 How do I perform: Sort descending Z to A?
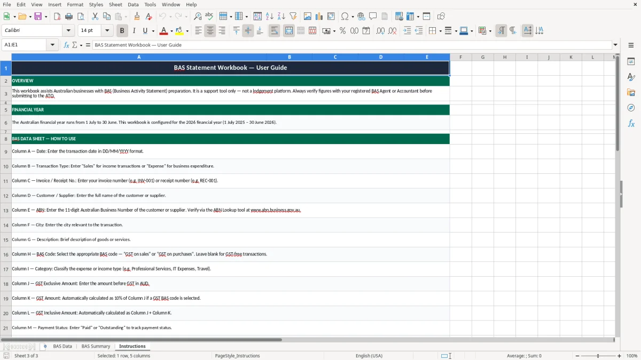click(282, 17)
